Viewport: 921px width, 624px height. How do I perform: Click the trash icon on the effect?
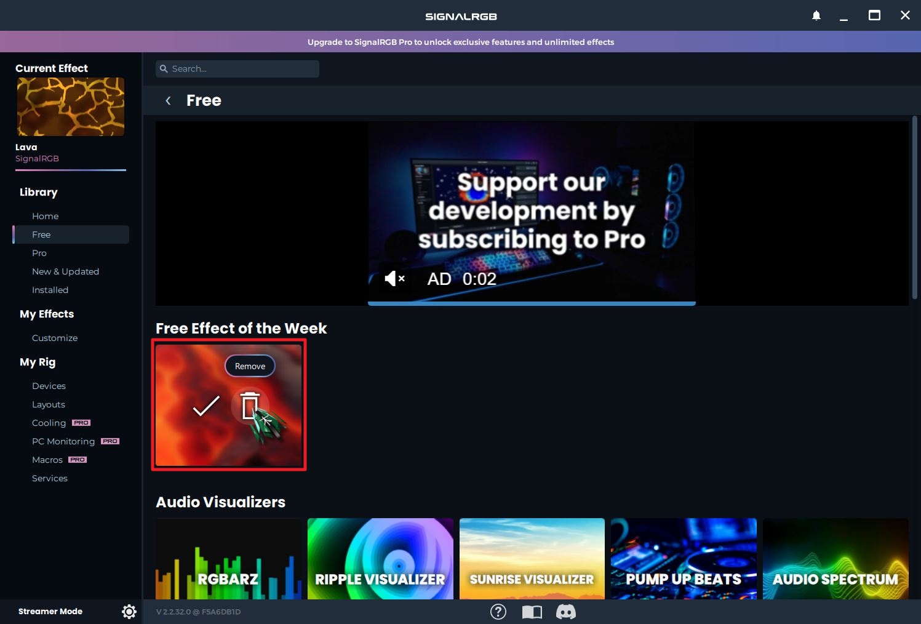pyautogui.click(x=250, y=406)
